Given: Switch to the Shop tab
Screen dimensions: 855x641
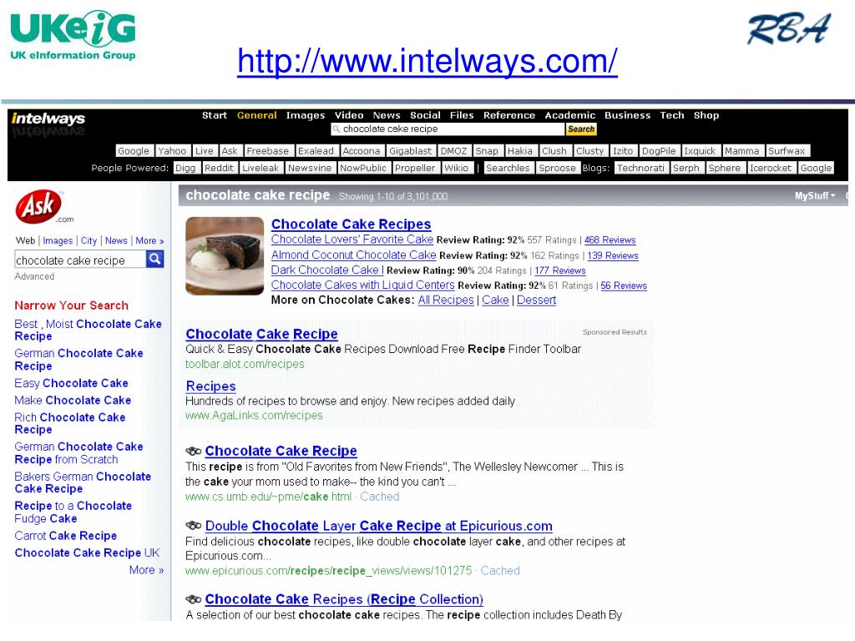Looking at the screenshot, I should point(706,115).
